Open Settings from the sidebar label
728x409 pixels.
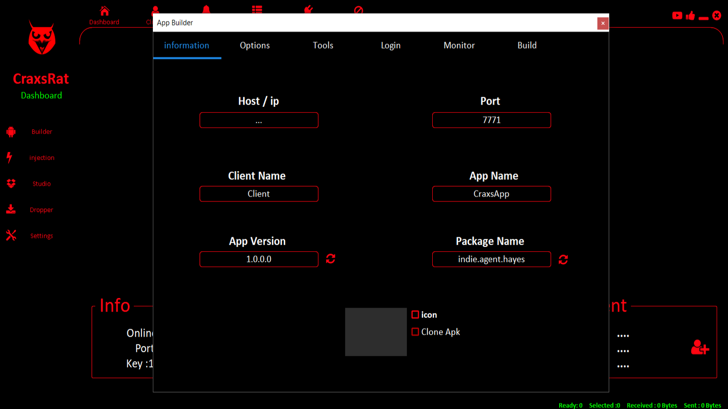point(41,236)
